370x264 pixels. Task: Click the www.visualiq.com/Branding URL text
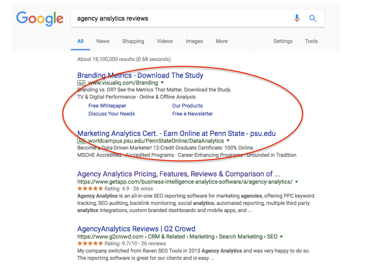tap(123, 83)
